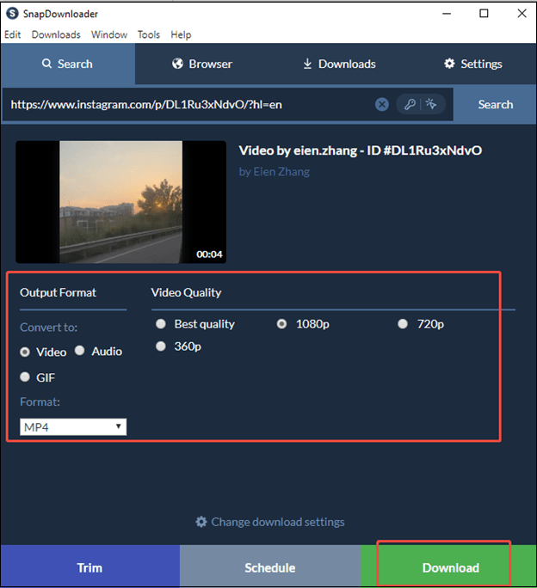Switch to the Downloads tab
The width and height of the screenshot is (537, 588).
[x=339, y=64]
